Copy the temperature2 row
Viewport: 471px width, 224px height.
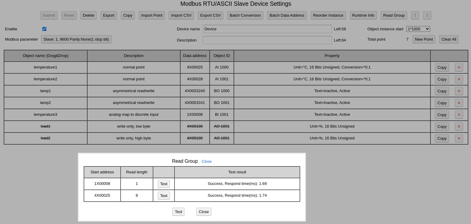(442, 79)
